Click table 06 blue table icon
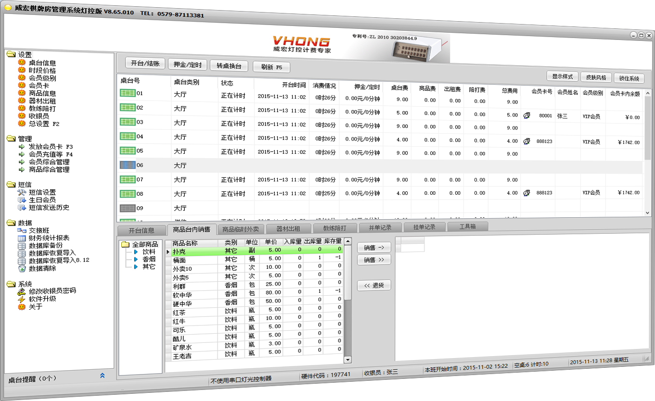This screenshot has height=401, width=655. pos(128,165)
